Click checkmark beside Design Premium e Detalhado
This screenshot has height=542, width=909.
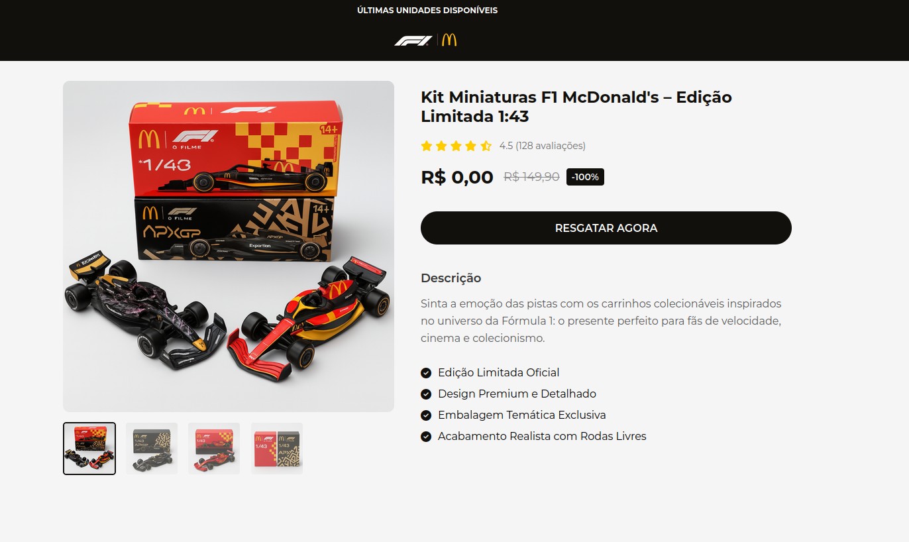coord(426,394)
